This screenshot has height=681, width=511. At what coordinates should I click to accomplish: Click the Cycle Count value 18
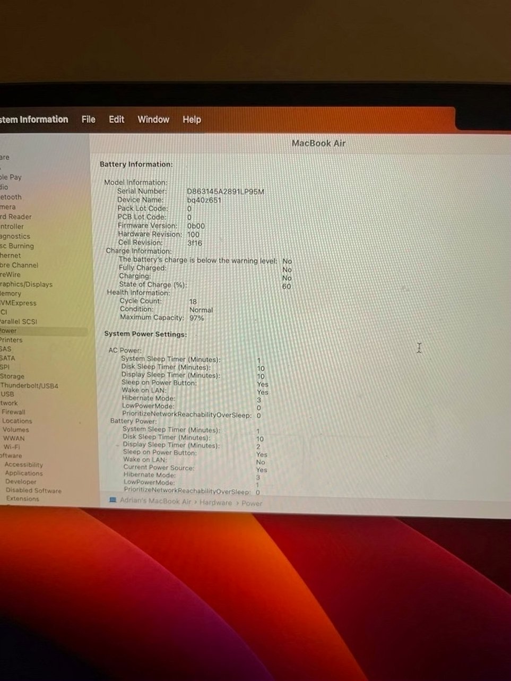point(193,301)
